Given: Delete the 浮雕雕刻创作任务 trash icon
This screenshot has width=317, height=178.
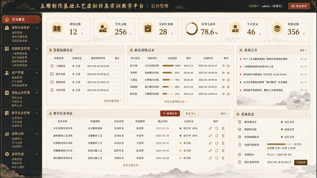Looking at the screenshot, I should click(223, 151).
